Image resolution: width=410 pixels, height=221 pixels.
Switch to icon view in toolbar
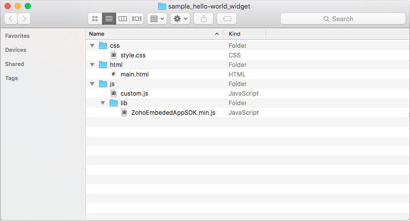(x=94, y=19)
